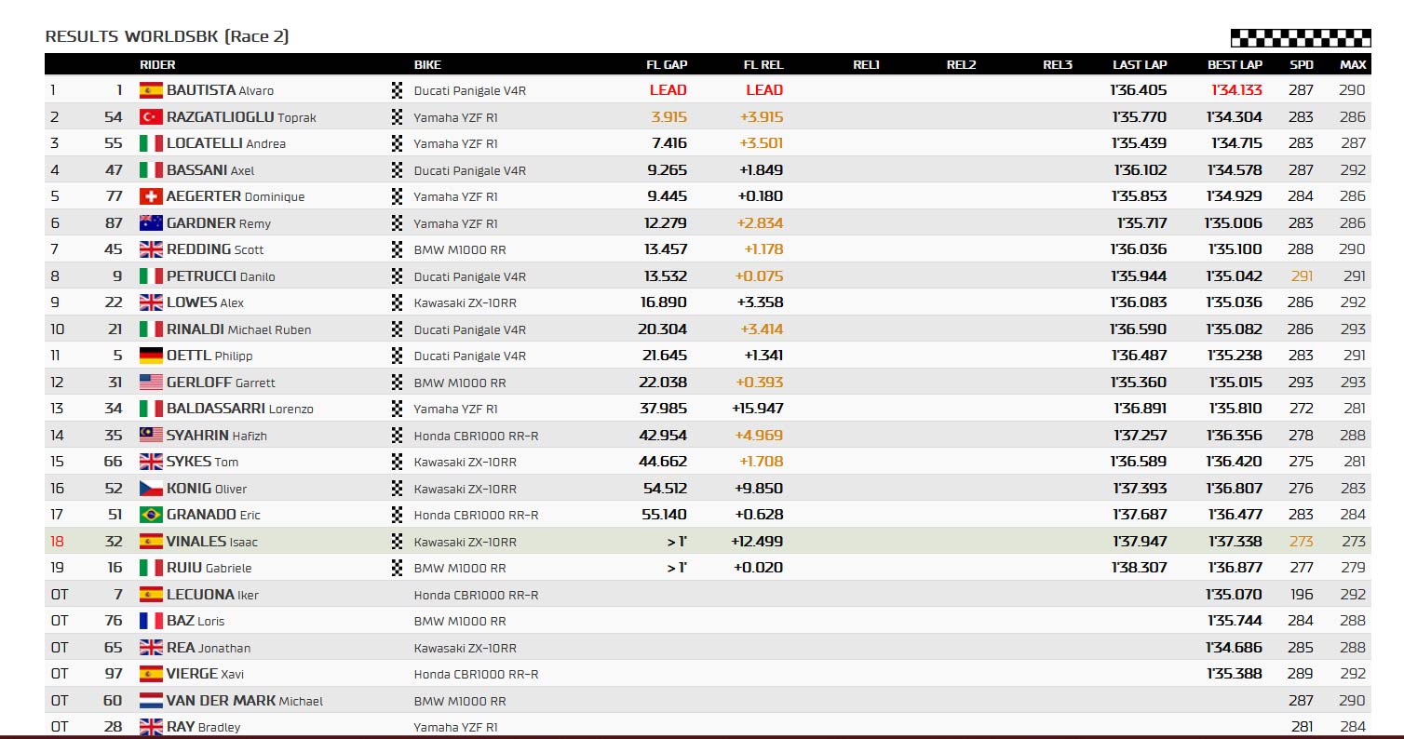The image size is (1404, 739).
Task: Click the chequered finish icon in RUIU's row
Action: [398, 568]
